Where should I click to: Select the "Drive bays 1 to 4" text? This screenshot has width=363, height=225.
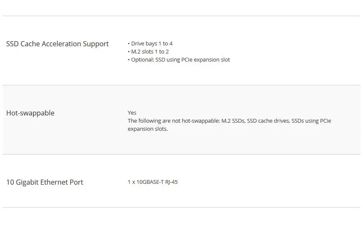(x=151, y=43)
